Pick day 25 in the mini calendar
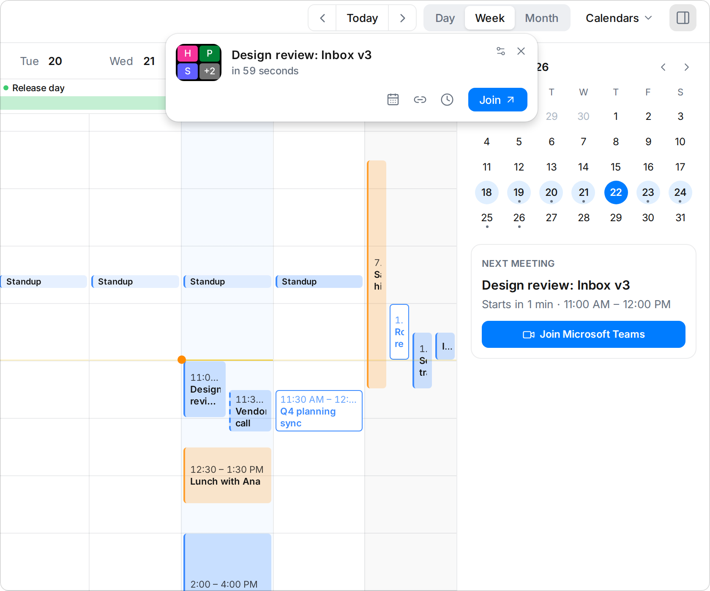710x591 pixels. point(487,218)
